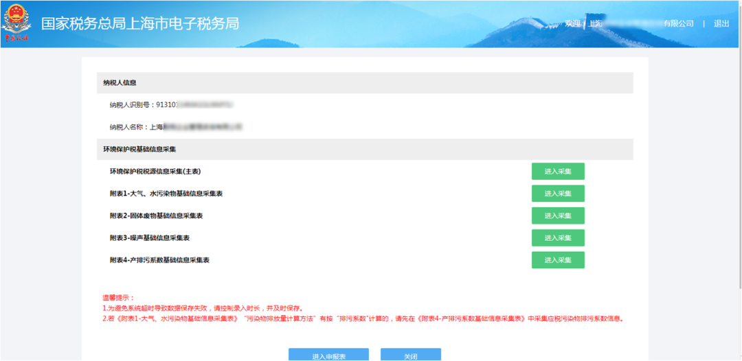This screenshot has height=361, width=742.
Task: Click the 国家税务总局上海市电子税务局 title
Action: pyautogui.click(x=140, y=23)
